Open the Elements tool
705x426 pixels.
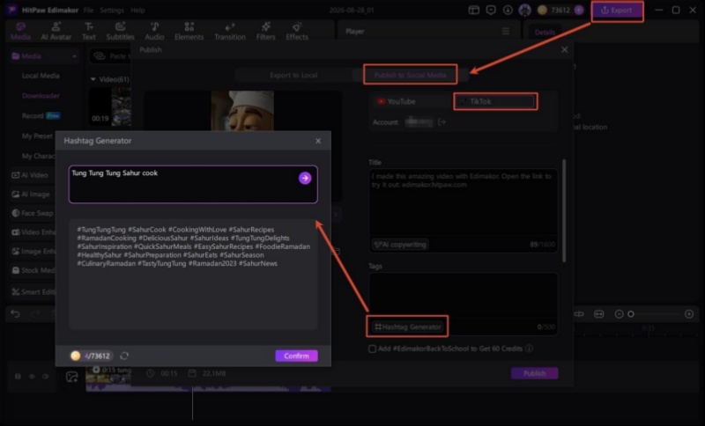(189, 32)
